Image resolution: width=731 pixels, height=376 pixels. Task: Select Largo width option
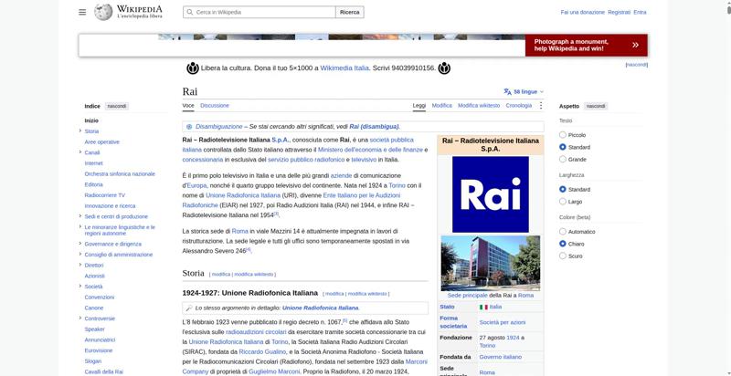(563, 202)
